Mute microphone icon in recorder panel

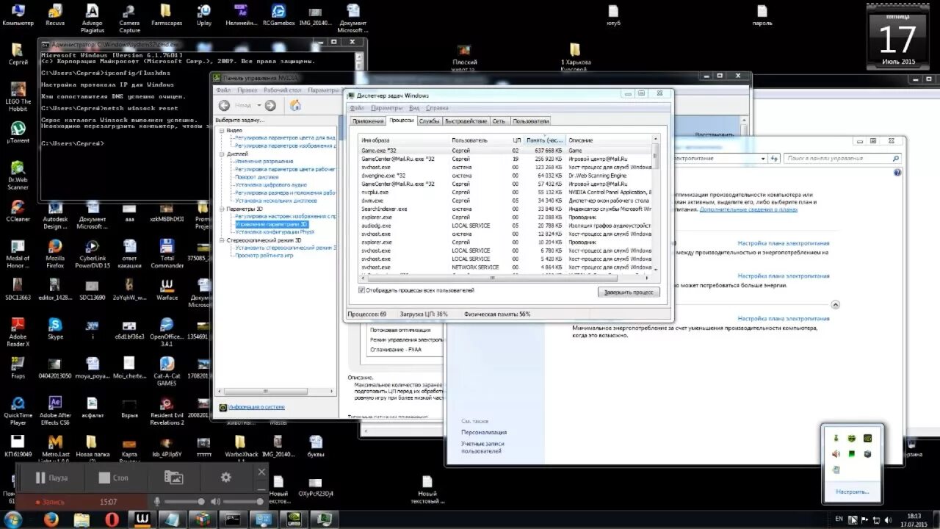156,501
